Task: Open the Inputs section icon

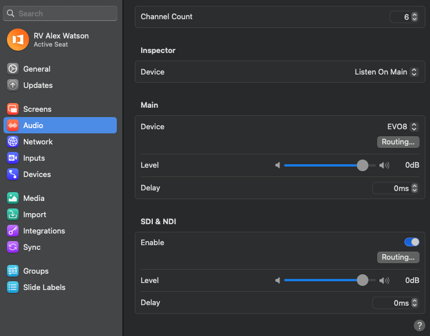Action: pyautogui.click(x=13, y=158)
